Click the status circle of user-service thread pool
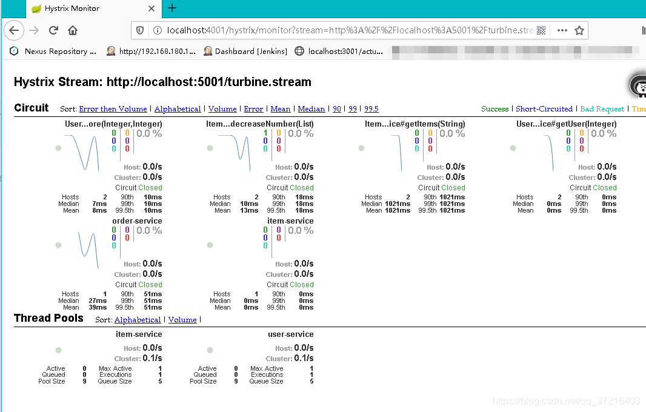Image resolution: width=646 pixels, height=412 pixels. point(210,350)
